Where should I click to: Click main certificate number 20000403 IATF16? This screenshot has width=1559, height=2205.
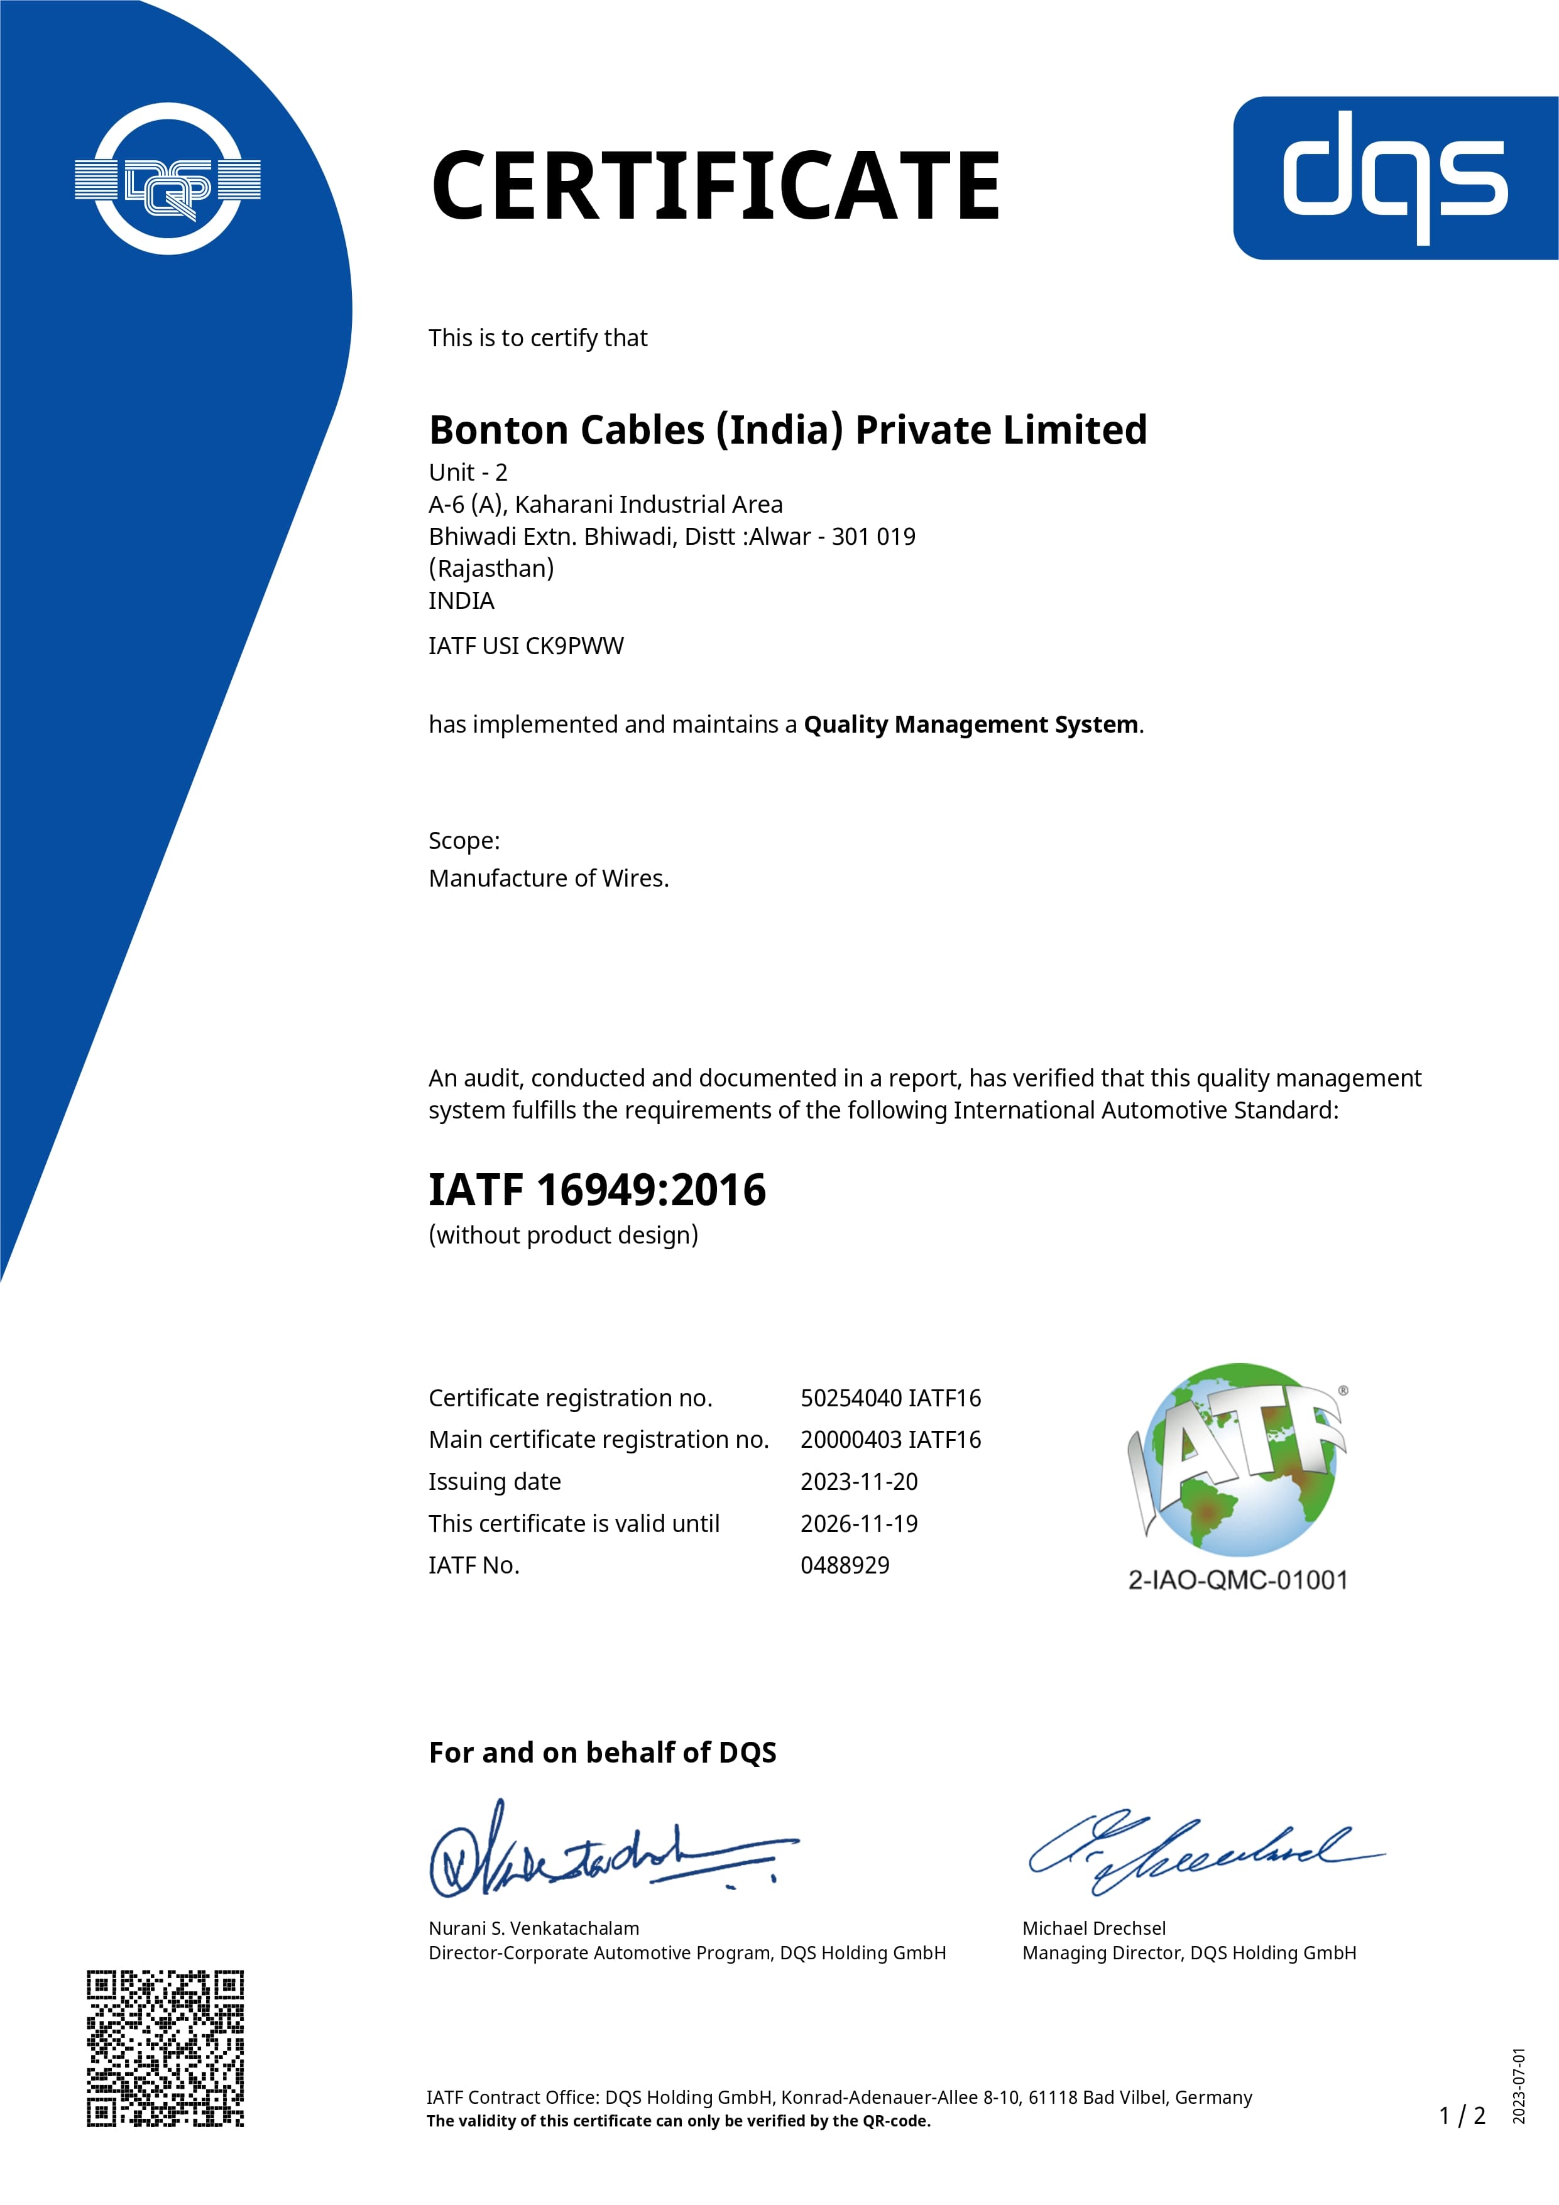pos(890,1440)
